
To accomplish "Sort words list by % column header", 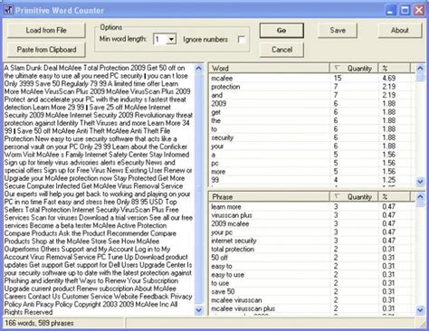I will [x=395, y=69].
